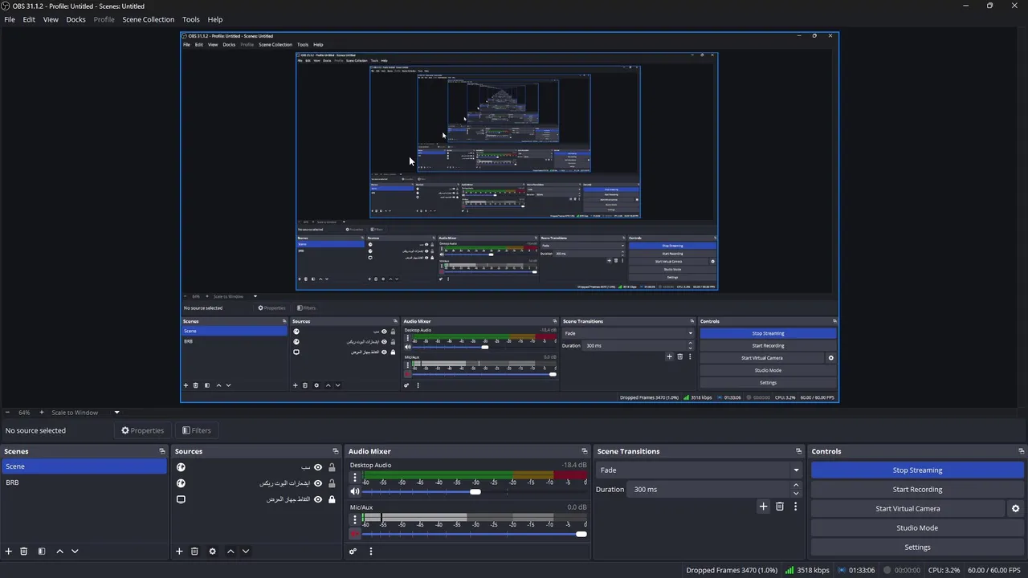The width and height of the screenshot is (1028, 578).
Task: Add a scene transition with plus icon
Action: point(764,507)
